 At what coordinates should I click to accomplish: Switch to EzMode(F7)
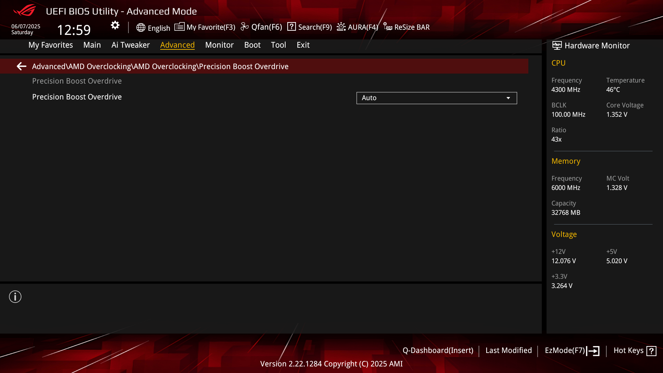565,351
